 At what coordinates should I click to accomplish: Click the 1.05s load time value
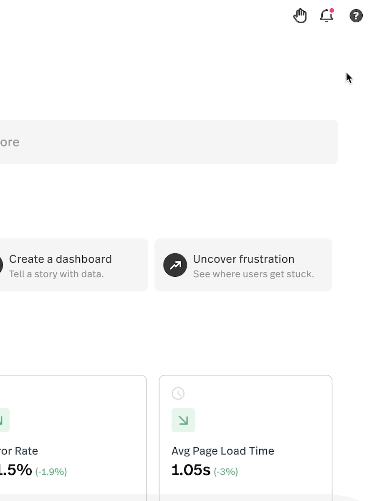pyautogui.click(x=191, y=470)
